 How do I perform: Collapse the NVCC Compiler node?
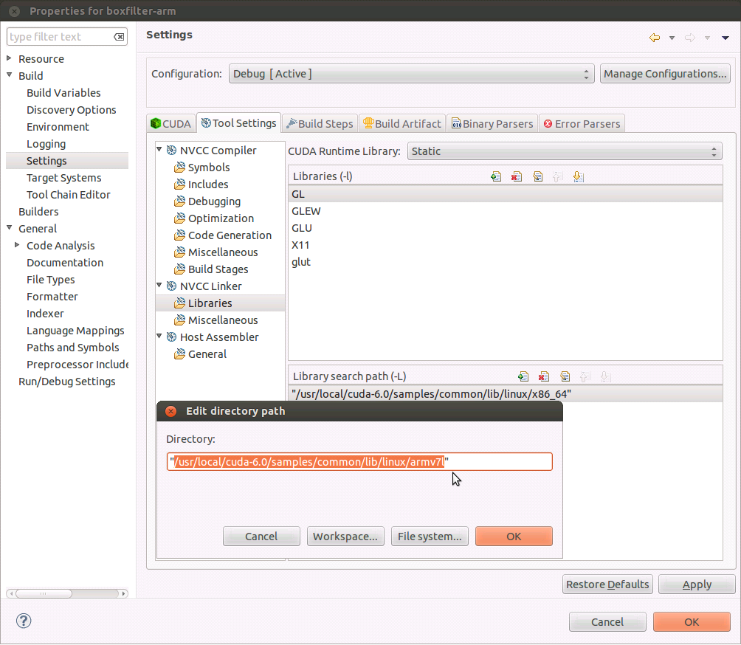point(159,149)
